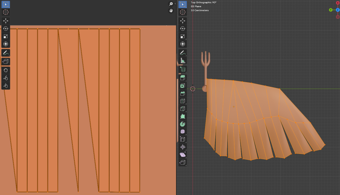Image resolution: width=340 pixels, height=195 pixels.
Task: Choose the Spin tool
Action: [x=182, y=124]
